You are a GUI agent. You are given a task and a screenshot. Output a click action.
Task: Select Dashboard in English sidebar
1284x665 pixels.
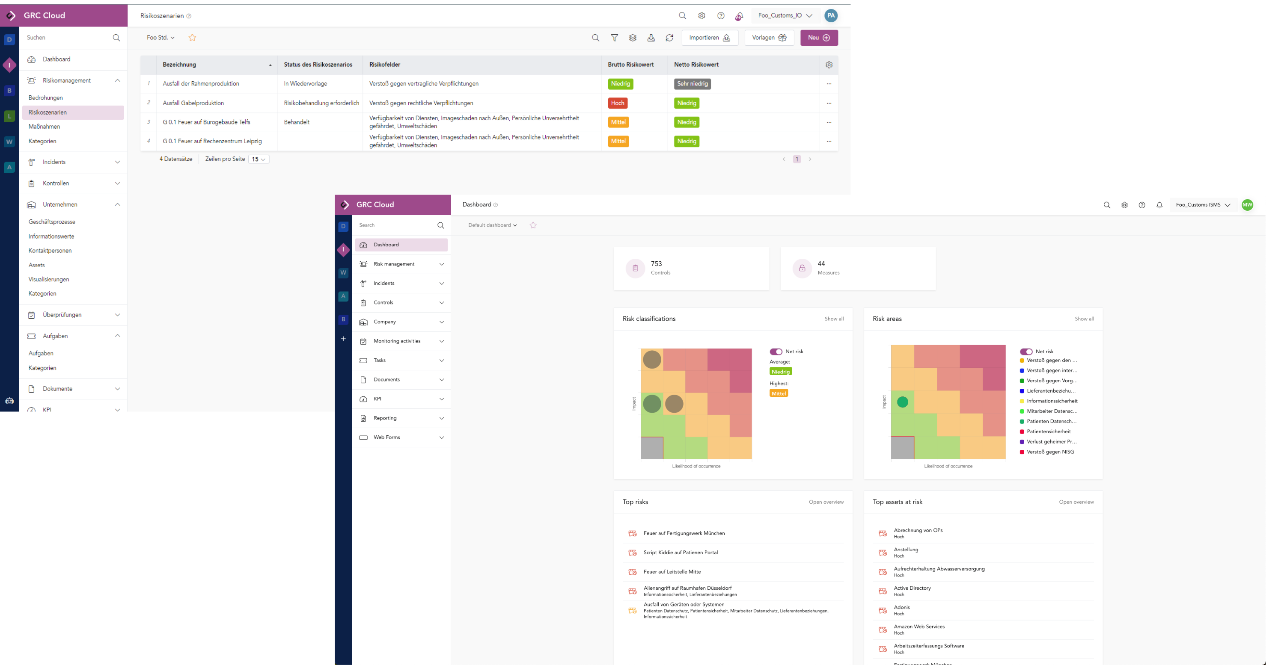click(x=401, y=245)
